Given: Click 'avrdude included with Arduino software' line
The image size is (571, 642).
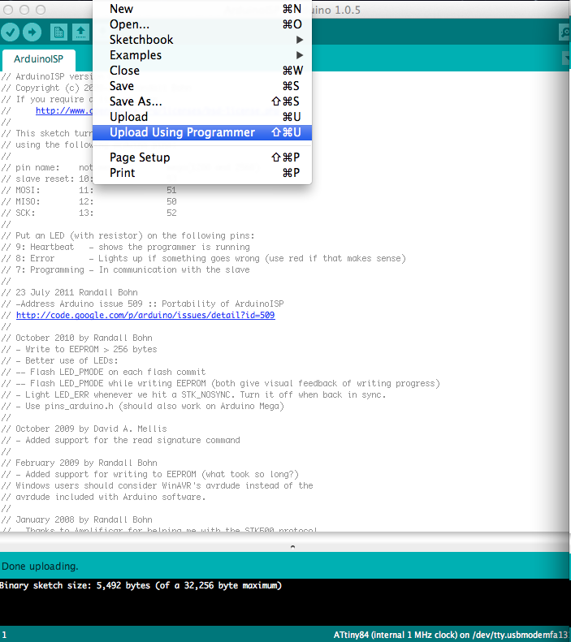Looking at the screenshot, I should 103,497.
